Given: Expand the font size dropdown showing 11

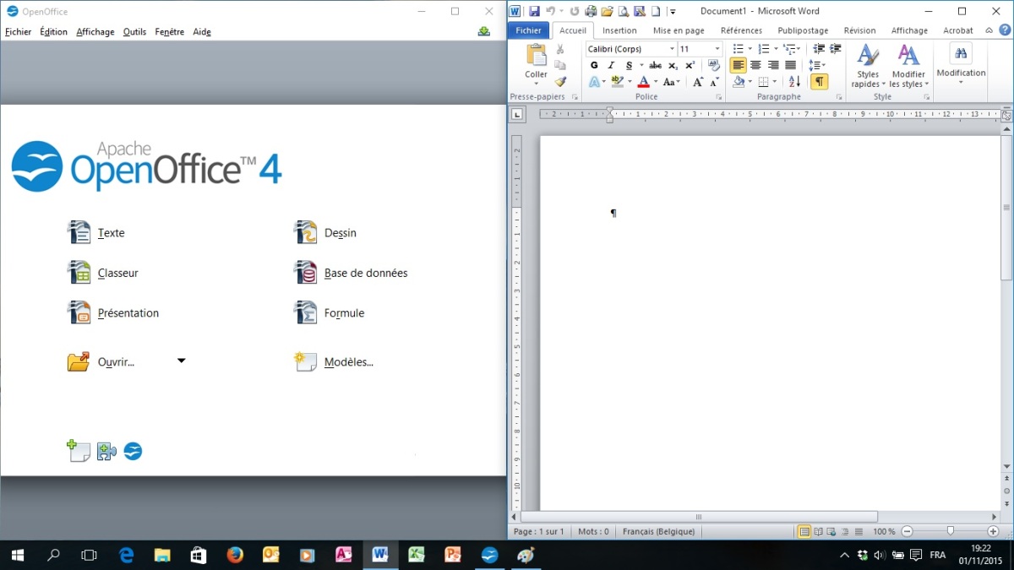Looking at the screenshot, I should coord(717,49).
